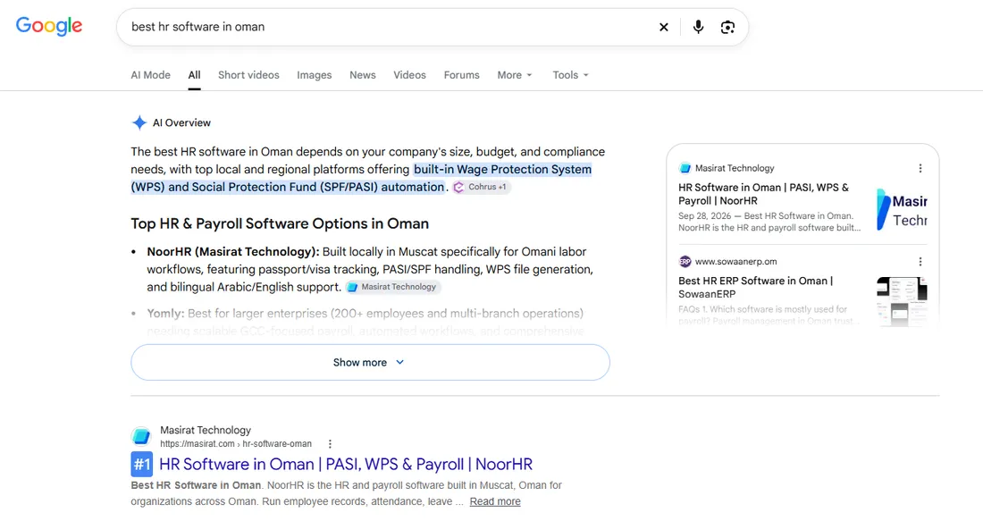Image resolution: width=983 pixels, height=521 pixels.
Task: Open sidebar HR Software in Oman PASI card title
Action: click(763, 194)
